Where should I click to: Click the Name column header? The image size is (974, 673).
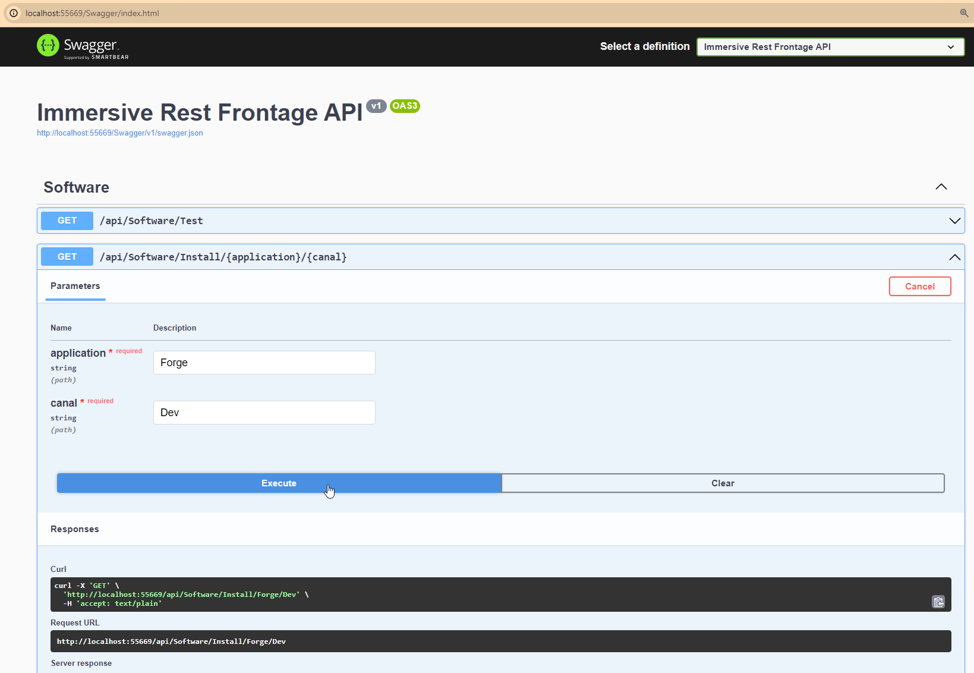61,328
